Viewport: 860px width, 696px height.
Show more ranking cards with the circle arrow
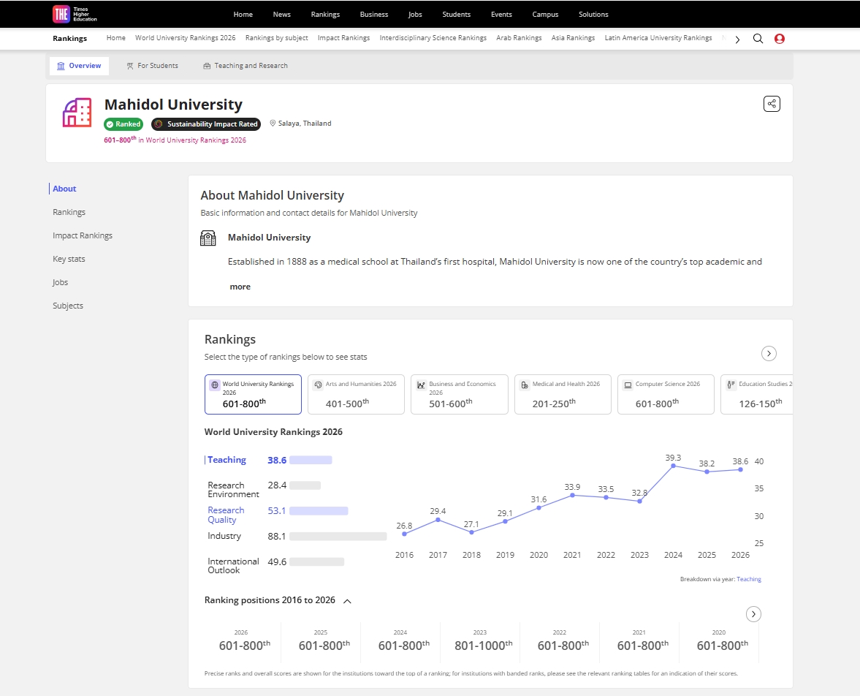[769, 354]
